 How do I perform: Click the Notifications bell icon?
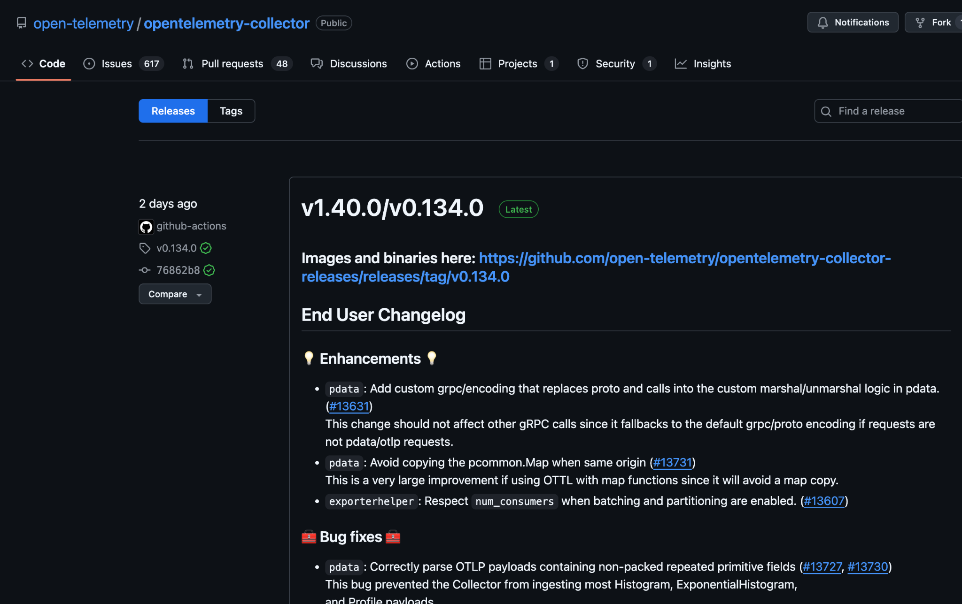coord(822,23)
